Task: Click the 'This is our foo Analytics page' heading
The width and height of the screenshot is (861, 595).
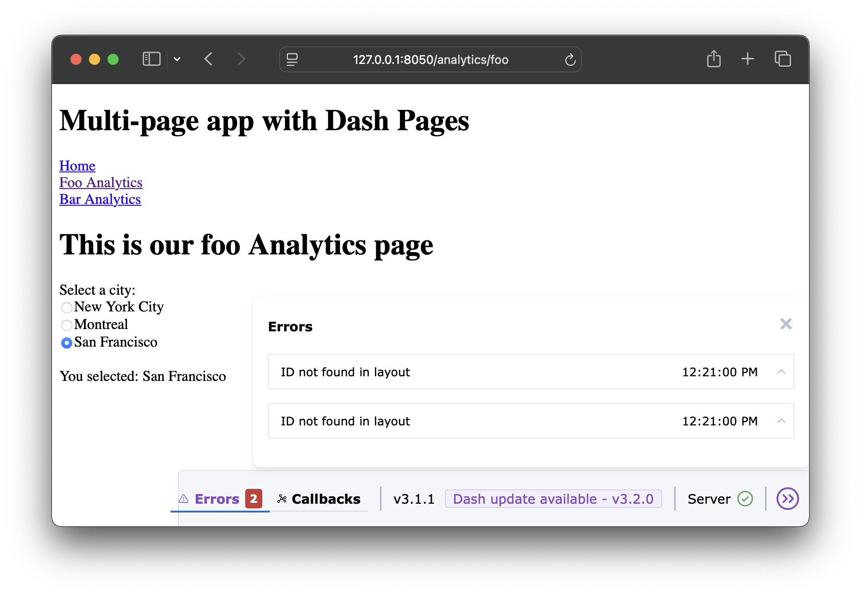Action: [x=247, y=245]
